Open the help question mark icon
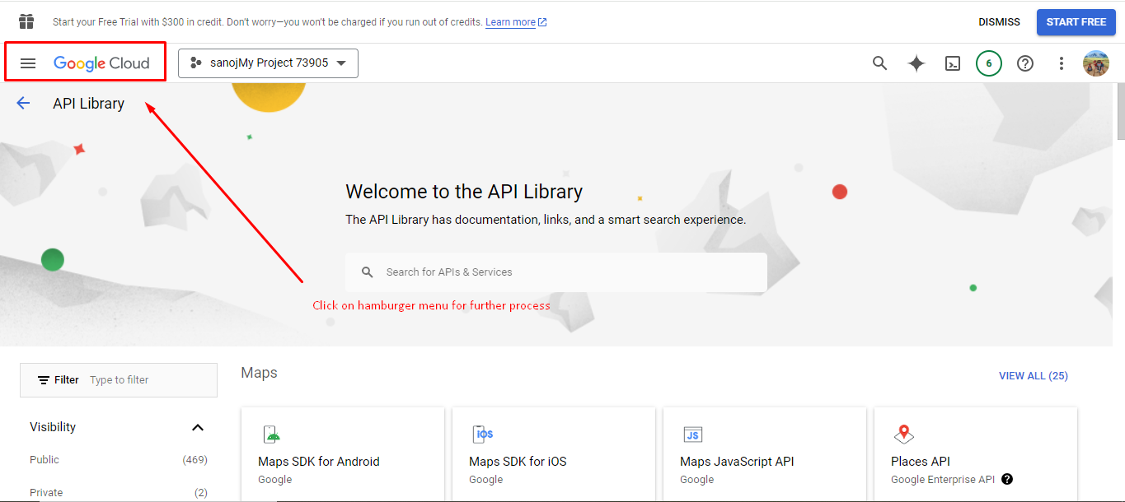Image resolution: width=1125 pixels, height=502 pixels. tap(1024, 63)
